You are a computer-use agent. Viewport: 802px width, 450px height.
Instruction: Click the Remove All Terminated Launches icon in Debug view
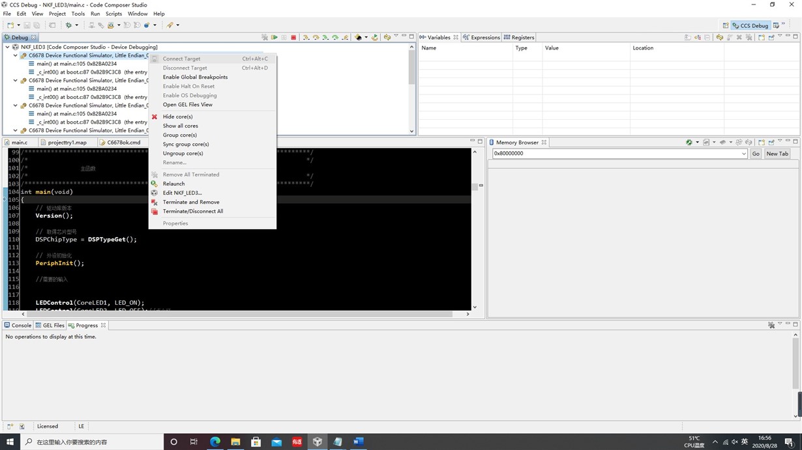pyautogui.click(x=265, y=37)
